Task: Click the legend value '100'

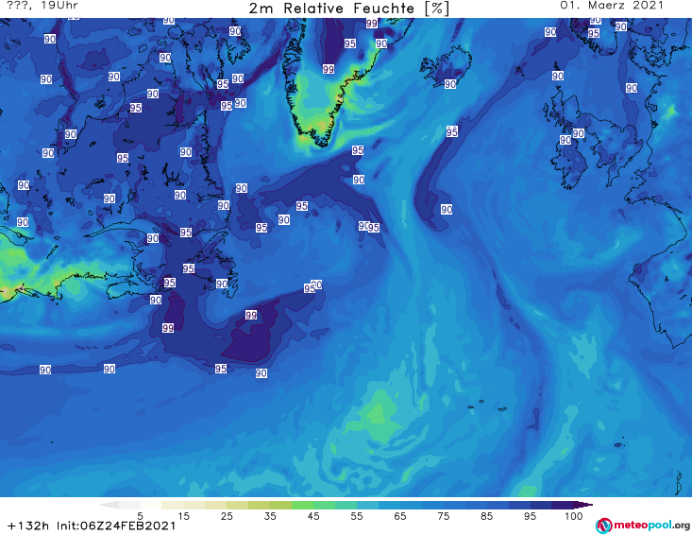Action: point(574,516)
